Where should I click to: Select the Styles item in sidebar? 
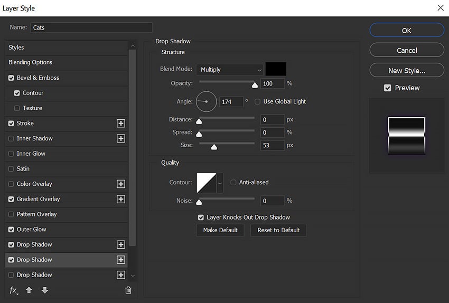click(x=16, y=48)
